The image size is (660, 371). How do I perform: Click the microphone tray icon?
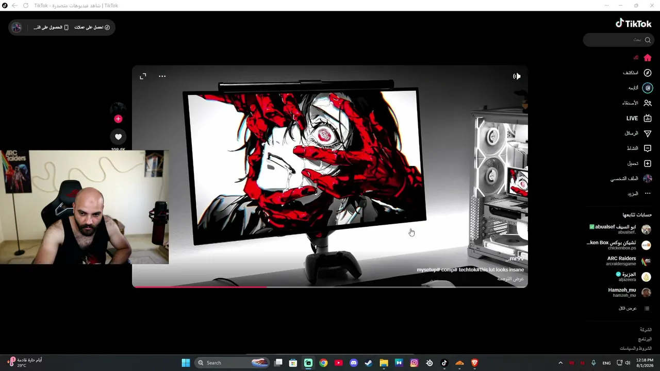[x=593, y=363]
